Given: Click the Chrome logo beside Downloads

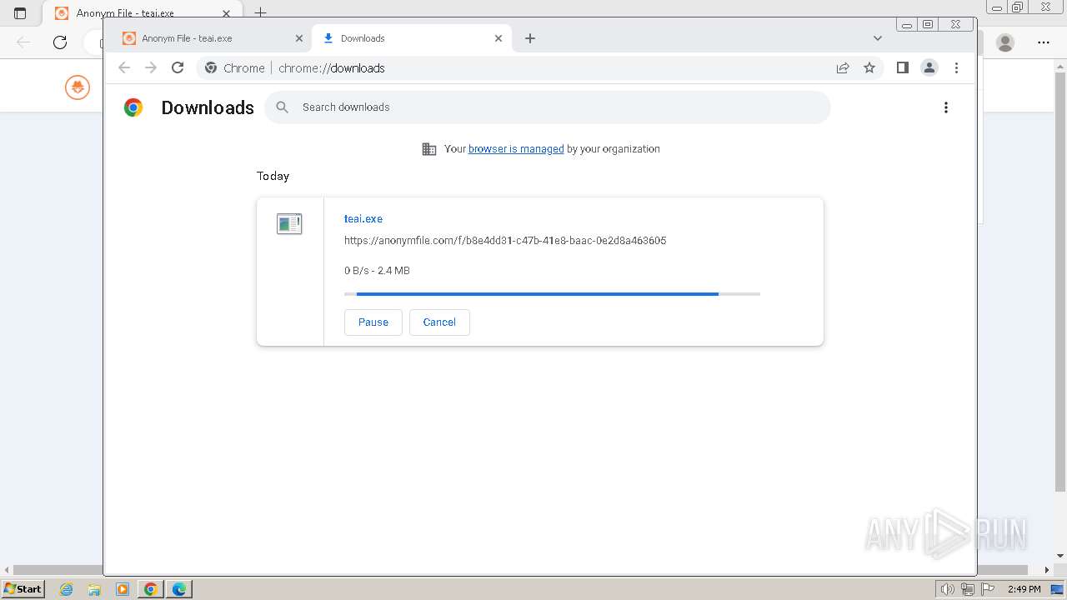Looking at the screenshot, I should coord(133,107).
